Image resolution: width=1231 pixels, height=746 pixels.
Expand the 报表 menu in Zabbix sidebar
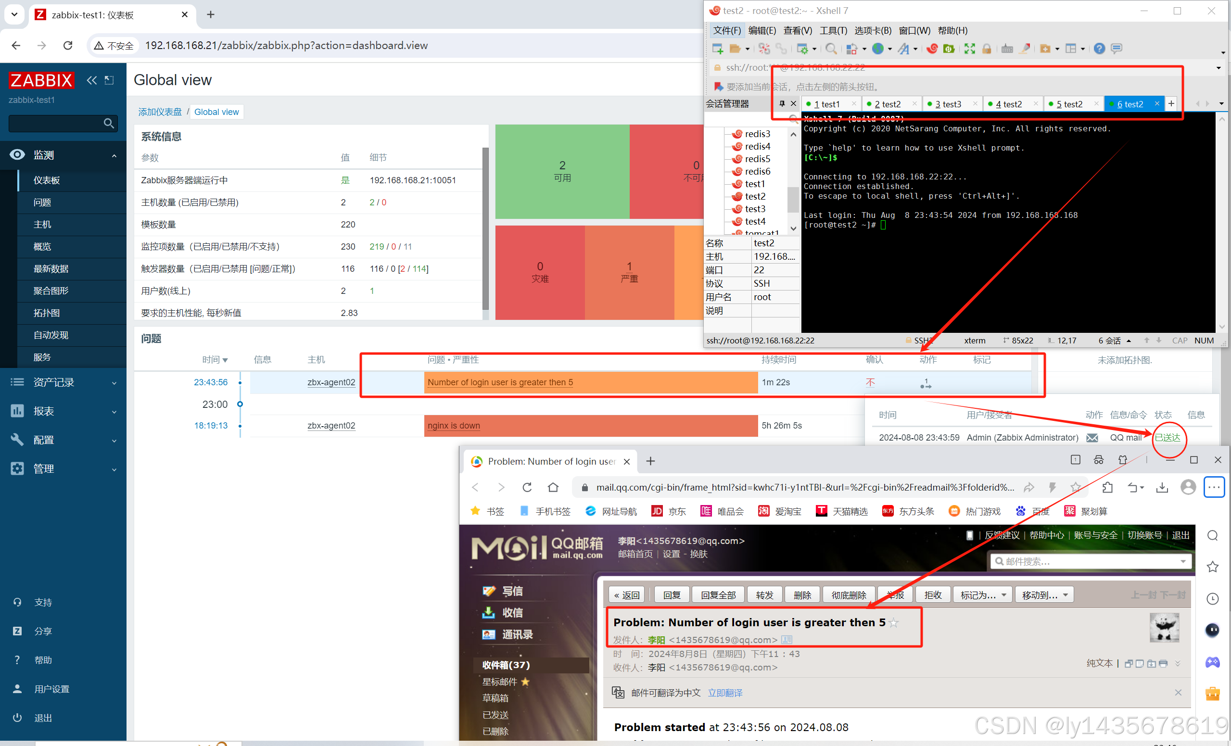(x=63, y=411)
